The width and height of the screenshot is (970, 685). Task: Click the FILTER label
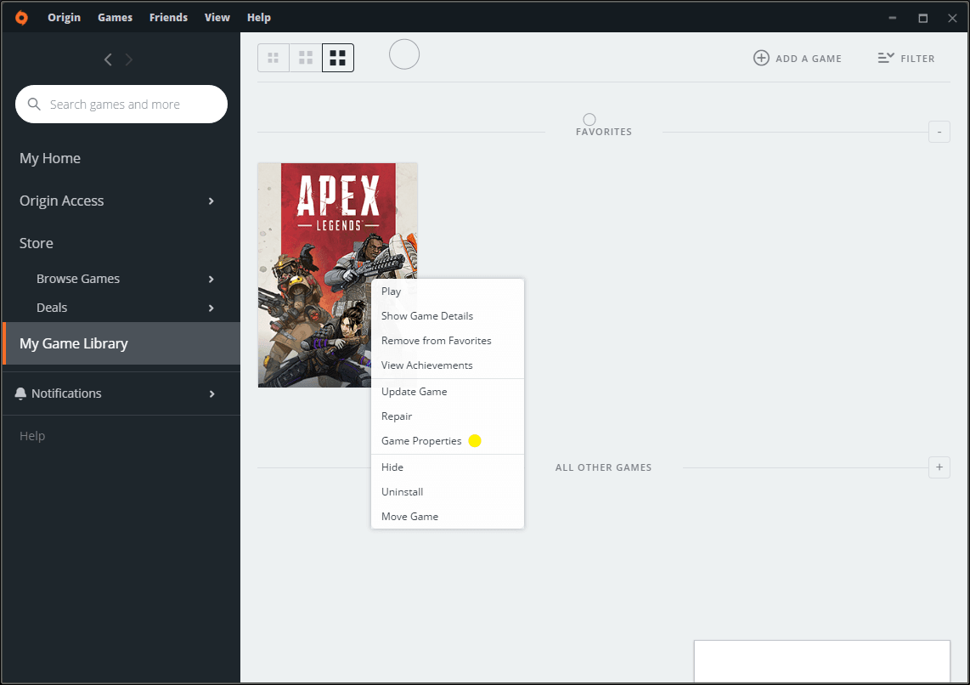917,59
